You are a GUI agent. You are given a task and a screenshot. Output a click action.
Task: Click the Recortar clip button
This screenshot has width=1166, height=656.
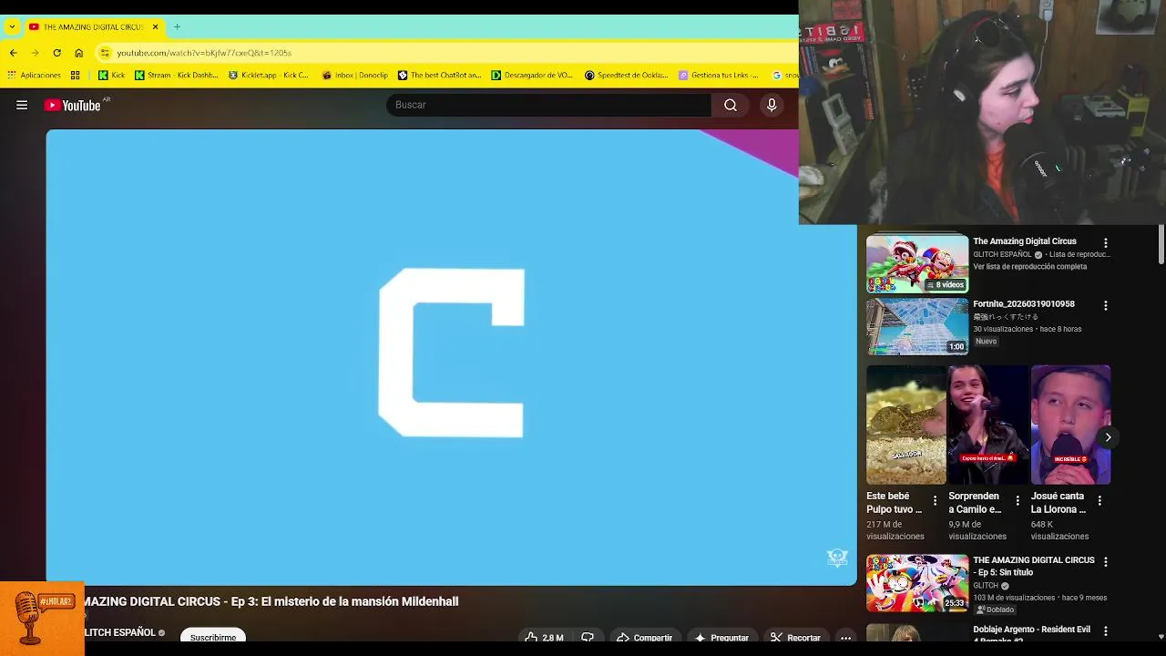pos(794,638)
